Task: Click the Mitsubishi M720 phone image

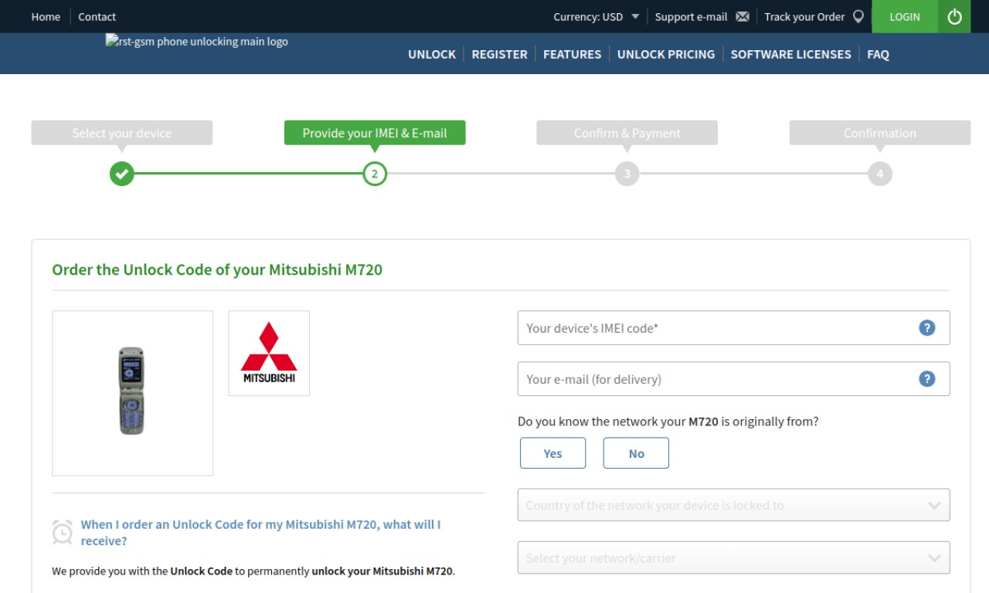Action: [x=132, y=392]
